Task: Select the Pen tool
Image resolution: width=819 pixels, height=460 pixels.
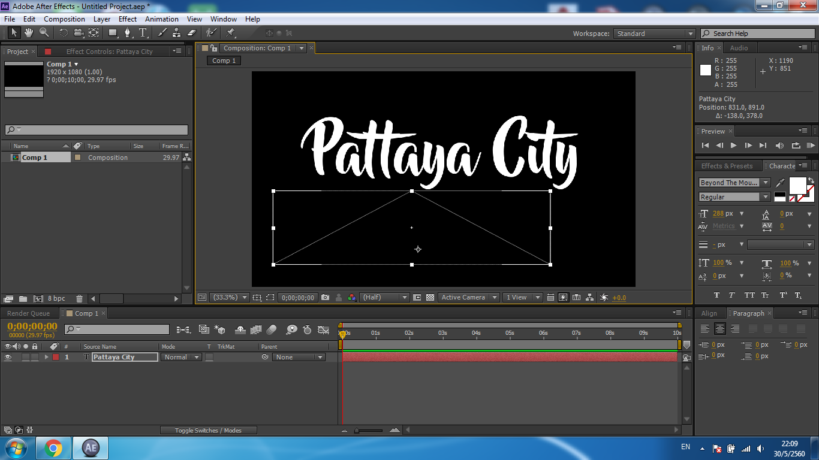Action: tap(127, 33)
